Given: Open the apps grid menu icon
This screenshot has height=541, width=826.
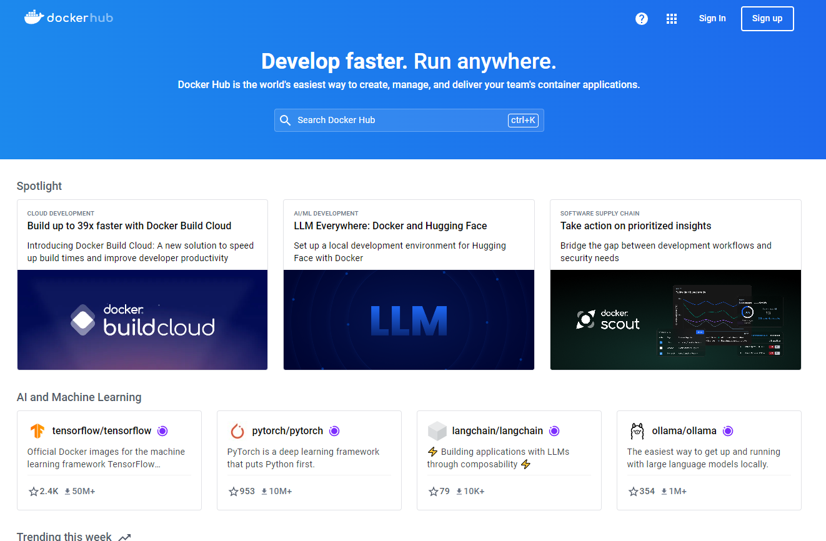Looking at the screenshot, I should 672,19.
